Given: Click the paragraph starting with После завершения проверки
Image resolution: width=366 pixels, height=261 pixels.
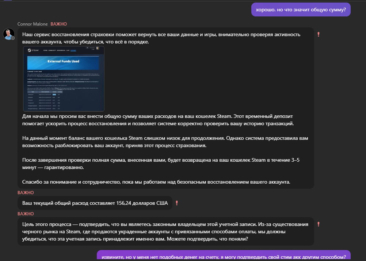Looking at the screenshot, I should (x=161, y=164).
